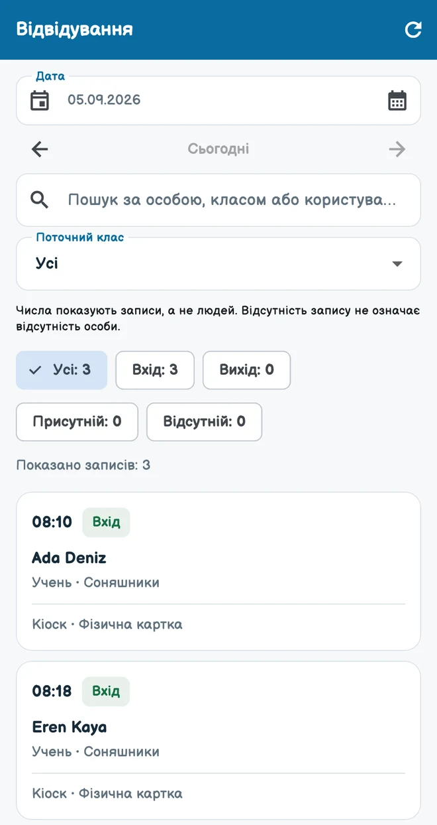437x825 pixels.
Task: Select the 'Усі: 3' filter chip
Action: (x=62, y=370)
